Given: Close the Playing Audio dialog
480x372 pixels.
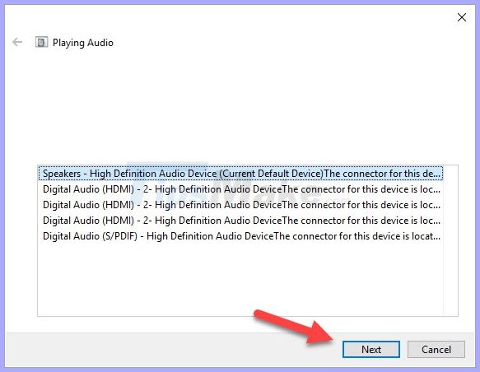Looking at the screenshot, I should (x=462, y=17).
